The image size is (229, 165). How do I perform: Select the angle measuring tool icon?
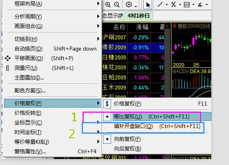[200, 5]
